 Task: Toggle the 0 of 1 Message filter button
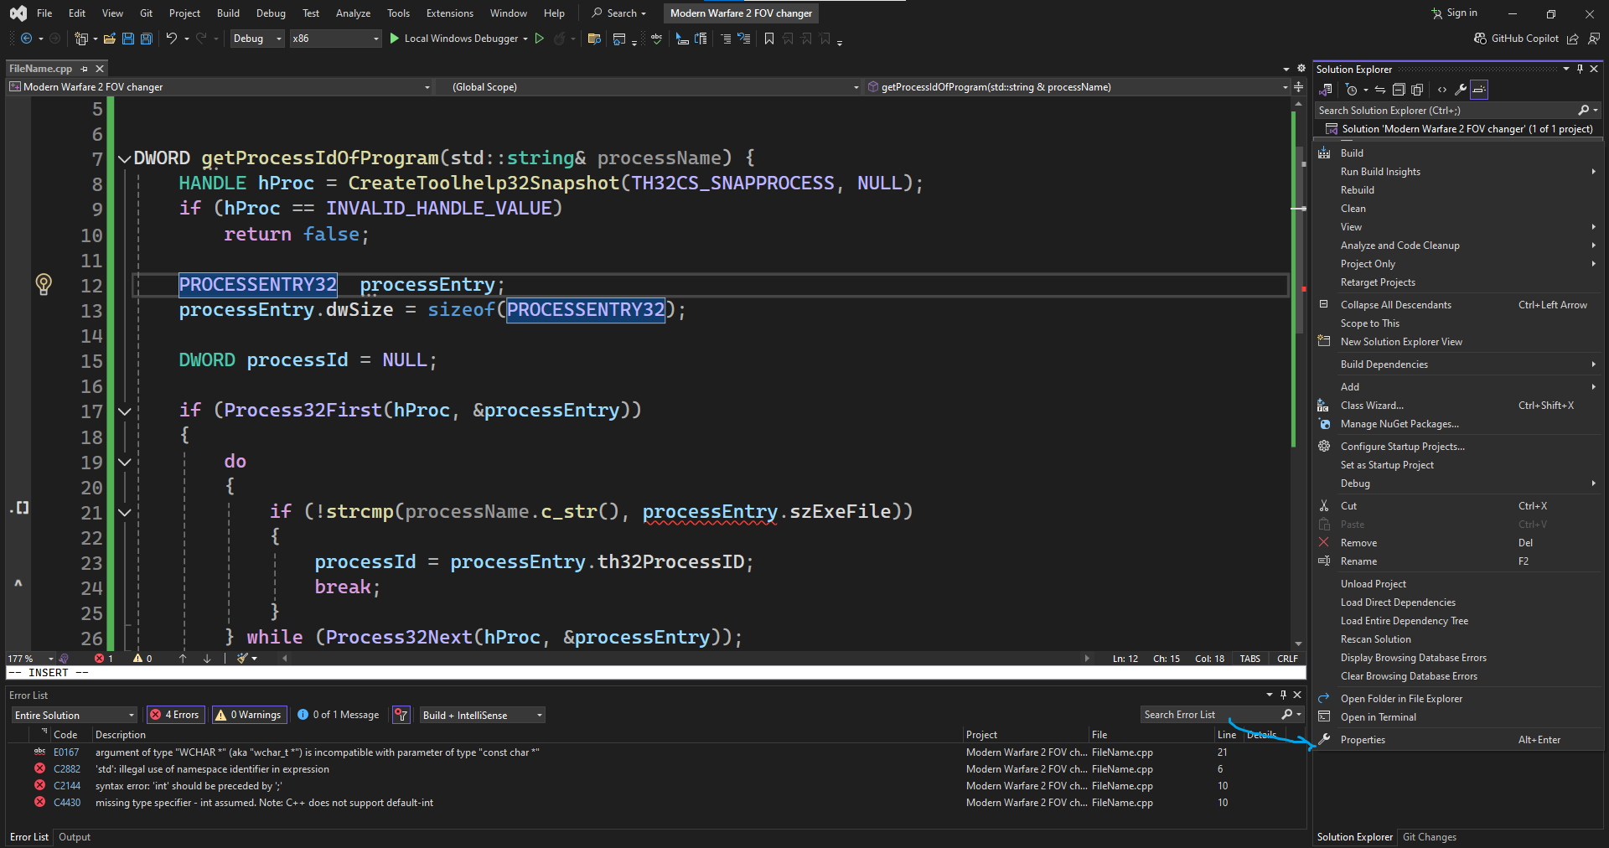point(339,715)
